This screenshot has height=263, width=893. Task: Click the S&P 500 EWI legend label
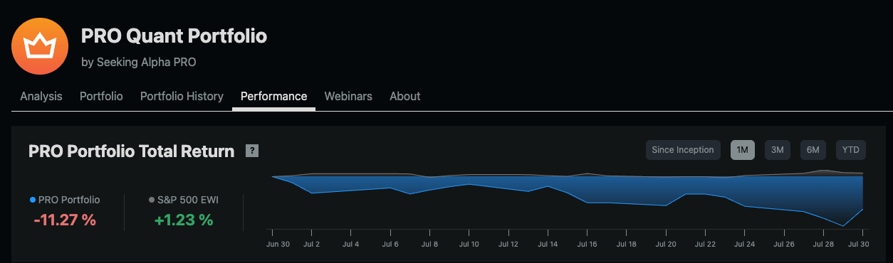click(x=188, y=200)
